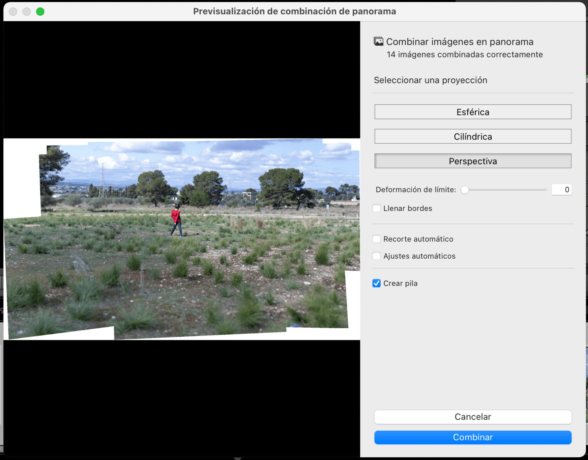This screenshot has width=588, height=460.
Task: Click the green zoom window button
Action: point(40,11)
